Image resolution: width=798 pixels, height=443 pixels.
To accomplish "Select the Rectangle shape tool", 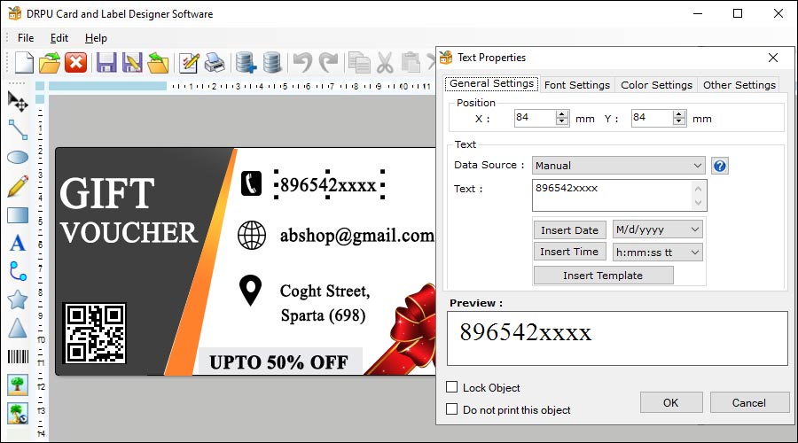I will click(18, 214).
